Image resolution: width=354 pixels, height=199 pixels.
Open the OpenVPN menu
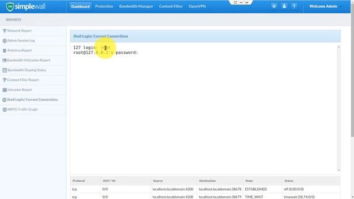[x=197, y=6]
